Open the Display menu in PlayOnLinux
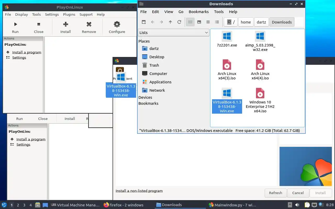 (x=21, y=14)
